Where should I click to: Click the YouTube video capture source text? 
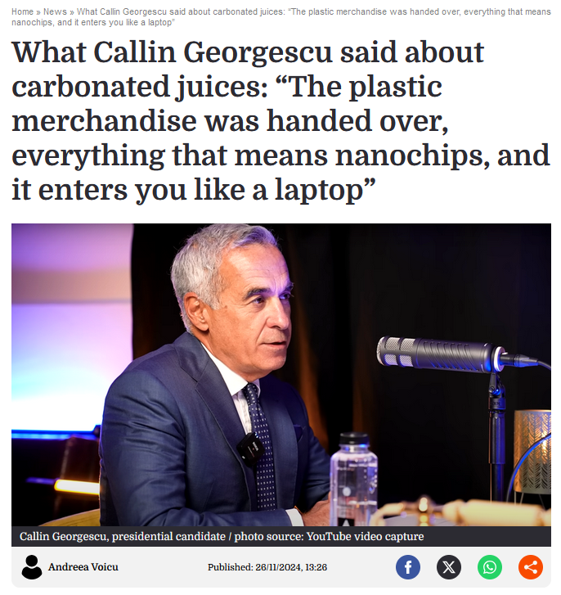point(365,537)
